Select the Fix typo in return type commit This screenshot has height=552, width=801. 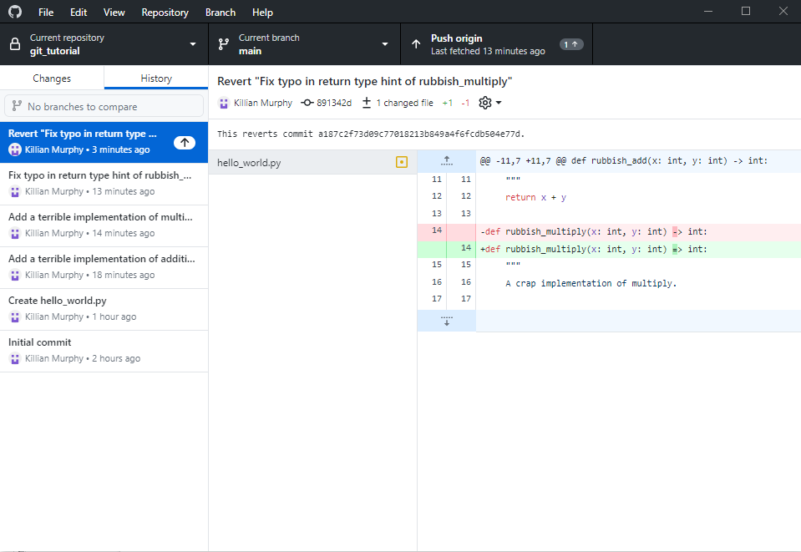[x=104, y=184]
